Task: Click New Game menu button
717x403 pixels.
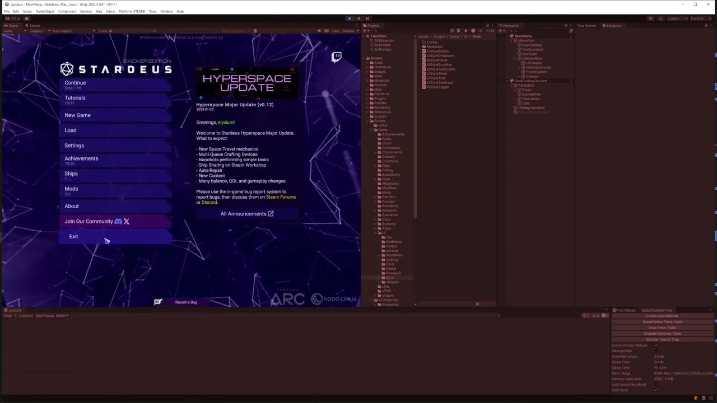Action: (115, 115)
